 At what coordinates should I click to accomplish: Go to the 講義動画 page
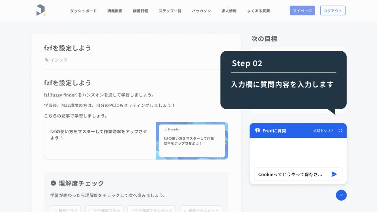coord(115,11)
